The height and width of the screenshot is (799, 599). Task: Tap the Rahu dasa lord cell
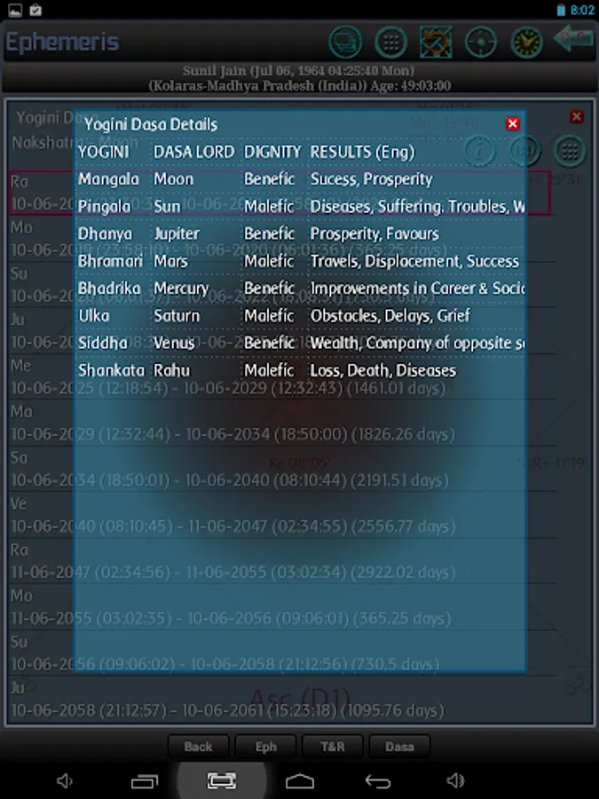point(171,370)
